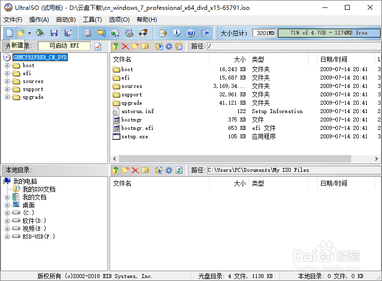Click the Open file folder toolbar icon
Viewport: 382px width, 281px height.
click(x=21, y=33)
